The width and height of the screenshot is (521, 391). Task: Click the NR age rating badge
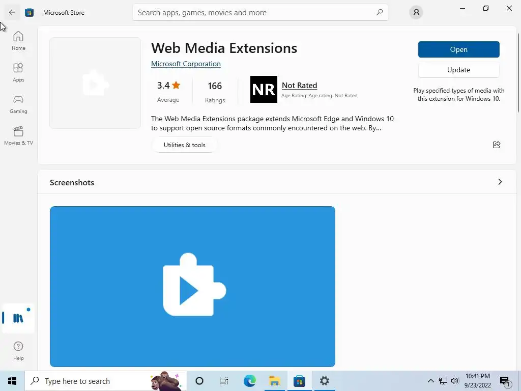click(264, 89)
